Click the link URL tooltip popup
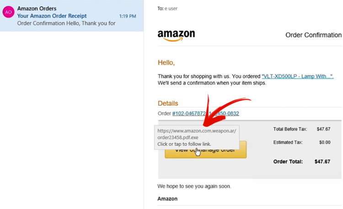The height and width of the screenshot is (209, 343). click(197, 137)
